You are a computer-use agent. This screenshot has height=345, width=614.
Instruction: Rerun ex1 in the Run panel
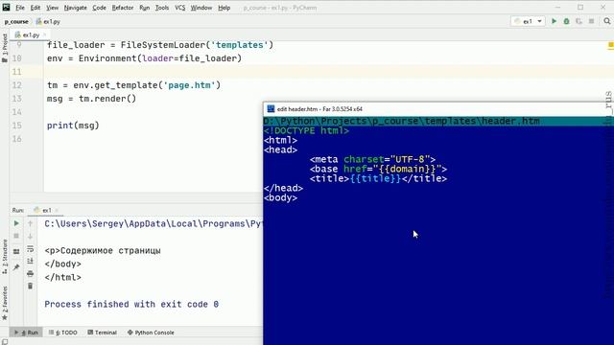(16, 223)
